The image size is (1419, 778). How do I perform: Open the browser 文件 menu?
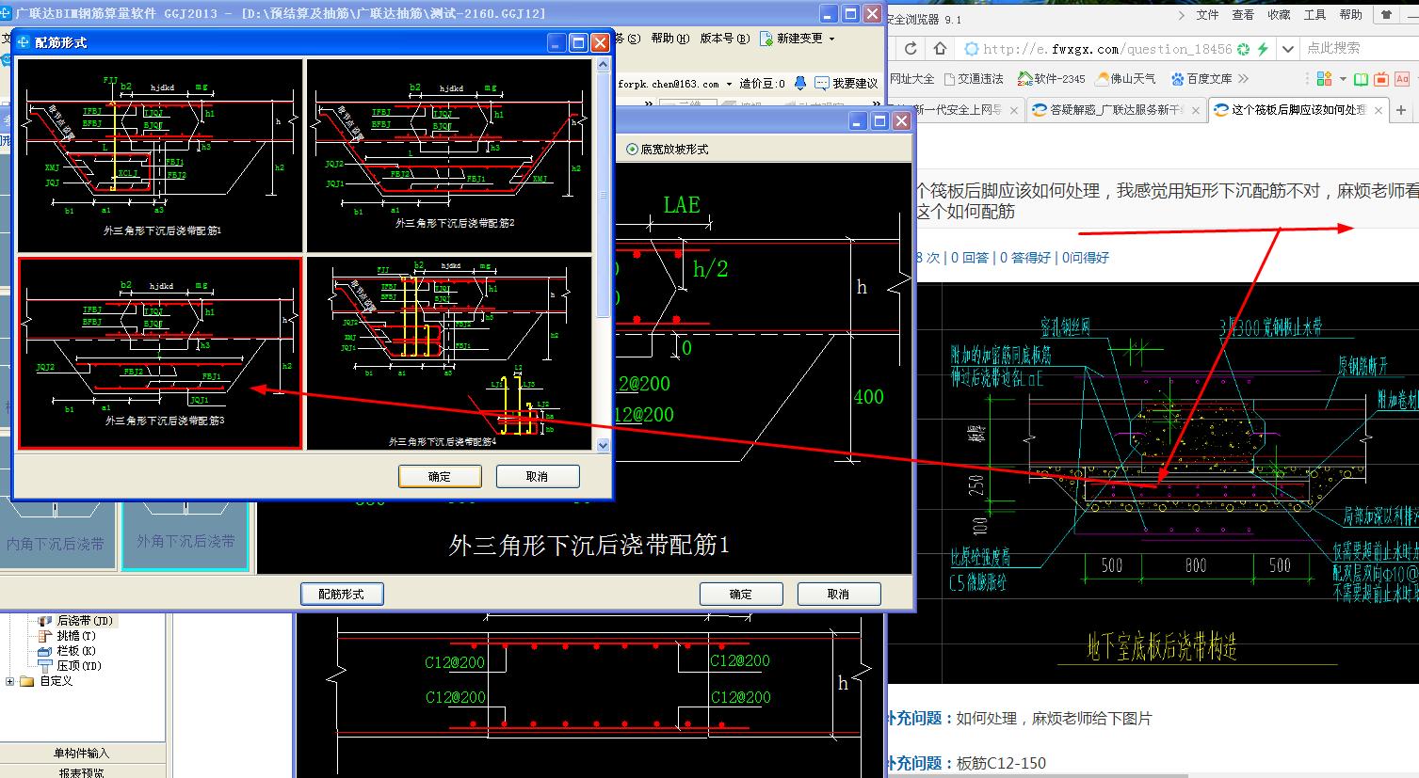1207,15
